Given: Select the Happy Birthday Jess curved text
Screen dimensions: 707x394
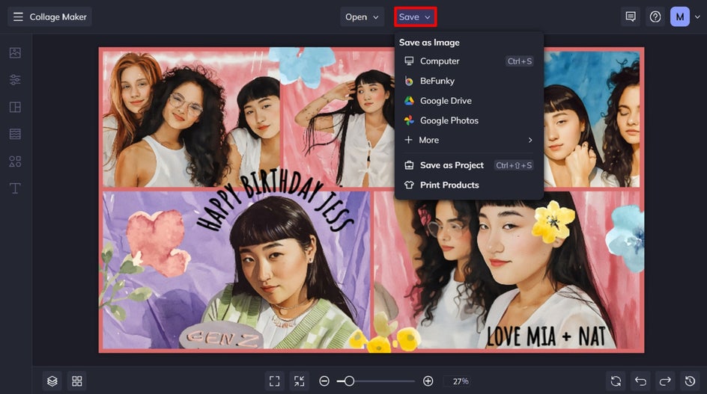Looking at the screenshot, I should [x=275, y=202].
